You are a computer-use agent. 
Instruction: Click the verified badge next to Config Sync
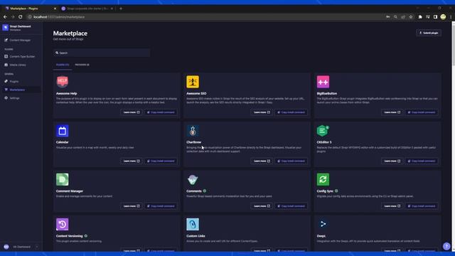pos(336,191)
